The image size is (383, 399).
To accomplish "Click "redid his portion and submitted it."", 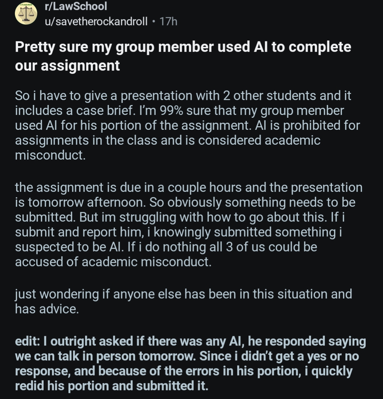I will coord(111,386).
